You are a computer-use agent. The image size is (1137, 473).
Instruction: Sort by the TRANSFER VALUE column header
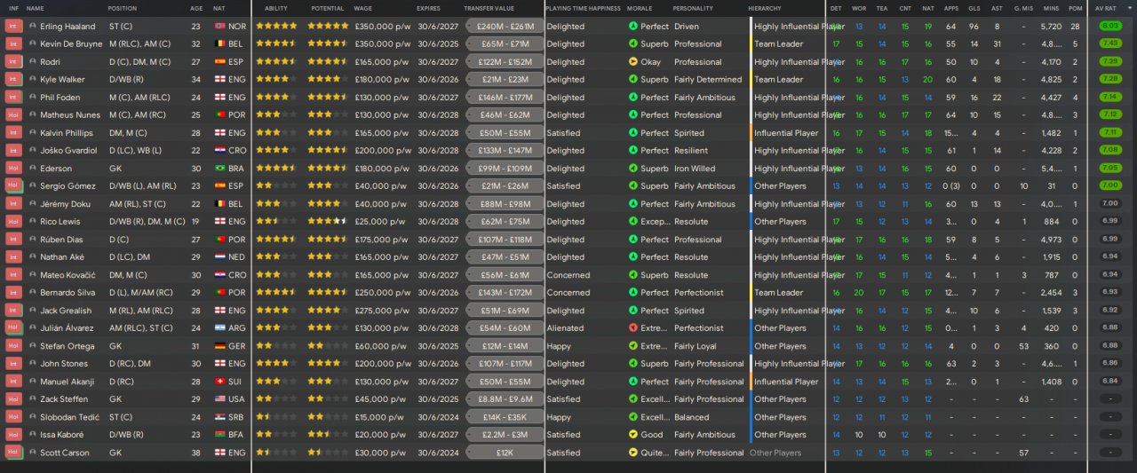(489, 8)
